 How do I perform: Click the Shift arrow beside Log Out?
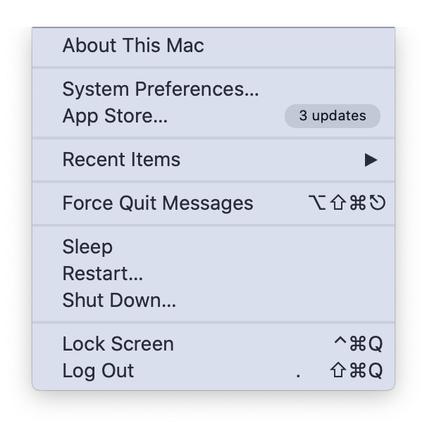coord(338,371)
